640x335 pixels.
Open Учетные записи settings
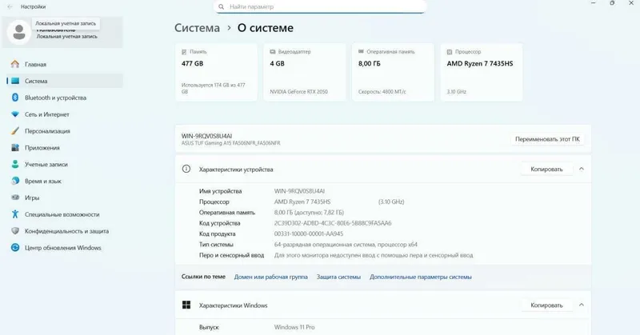(x=65, y=165)
